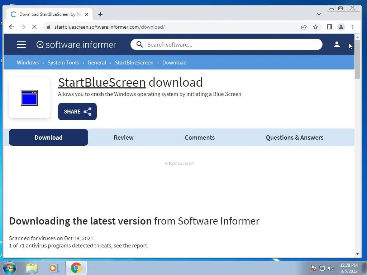
Task: Click the SHARE button
Action: [x=77, y=112]
